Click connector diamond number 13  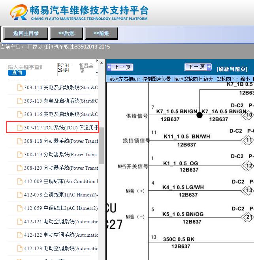click(249, 190)
